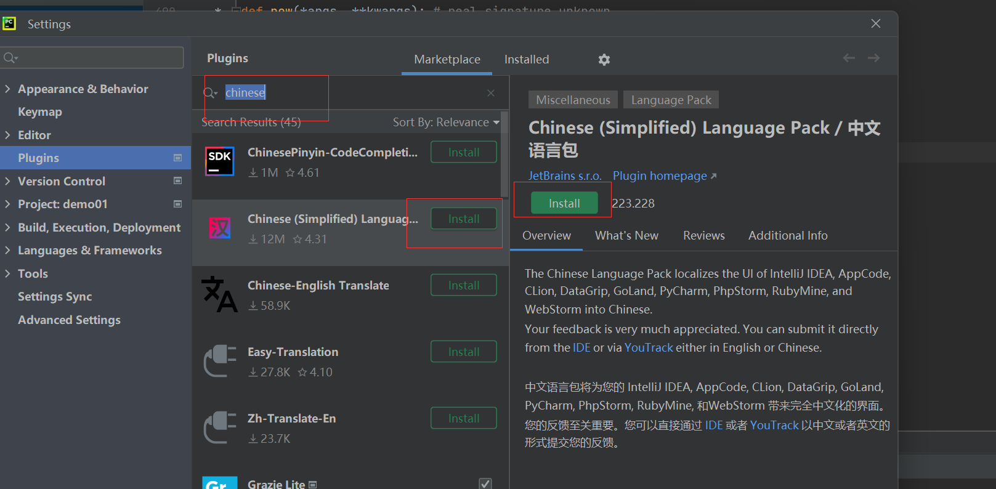Switch to the Installed tab
Image resolution: width=996 pixels, height=489 pixels.
tap(527, 59)
